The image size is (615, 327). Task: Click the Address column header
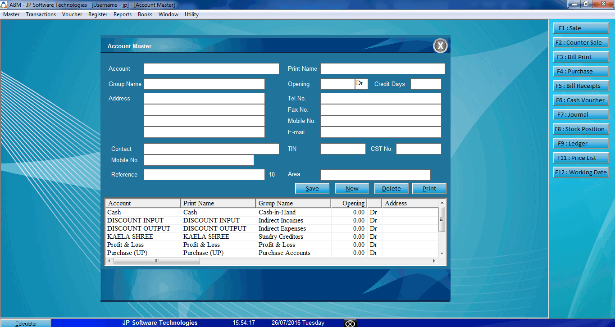point(410,203)
